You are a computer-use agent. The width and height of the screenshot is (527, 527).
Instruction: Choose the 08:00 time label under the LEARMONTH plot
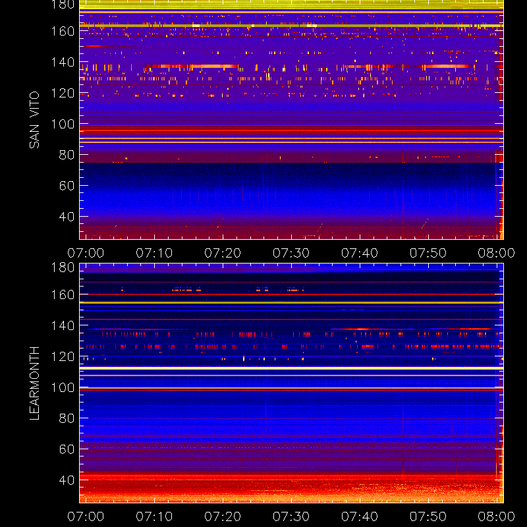[497, 516]
